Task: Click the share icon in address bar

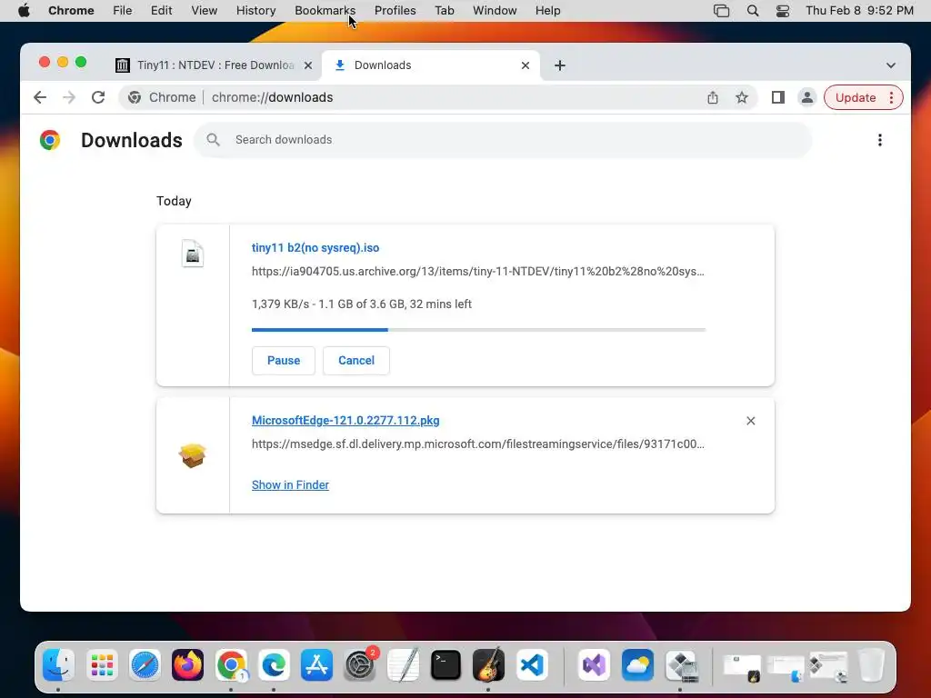Action: [713, 97]
